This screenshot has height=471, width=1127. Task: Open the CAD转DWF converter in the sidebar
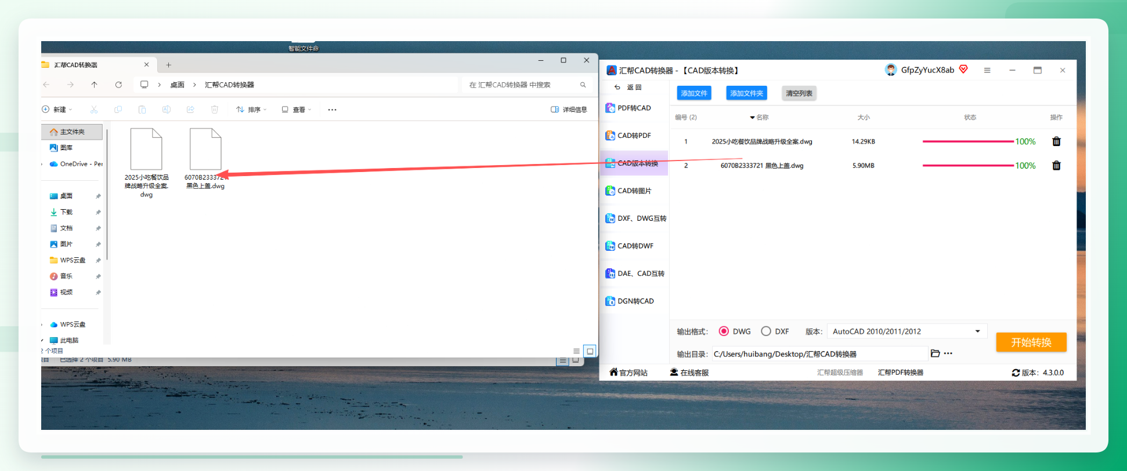(634, 246)
